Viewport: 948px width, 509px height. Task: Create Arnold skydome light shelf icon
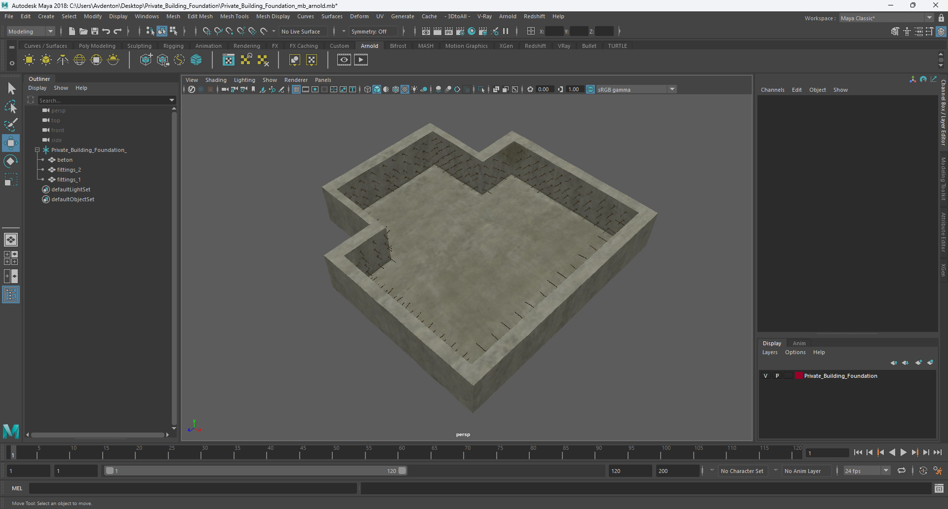click(79, 60)
